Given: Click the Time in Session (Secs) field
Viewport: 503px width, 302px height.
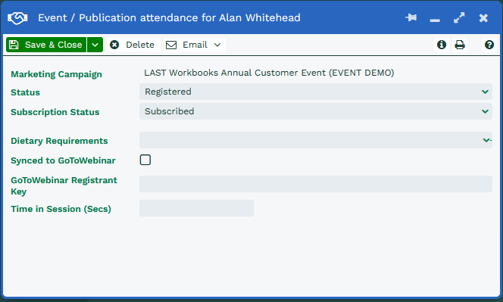Looking at the screenshot, I should point(196,208).
